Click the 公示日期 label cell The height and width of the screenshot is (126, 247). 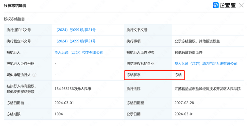click(x=148, y=114)
